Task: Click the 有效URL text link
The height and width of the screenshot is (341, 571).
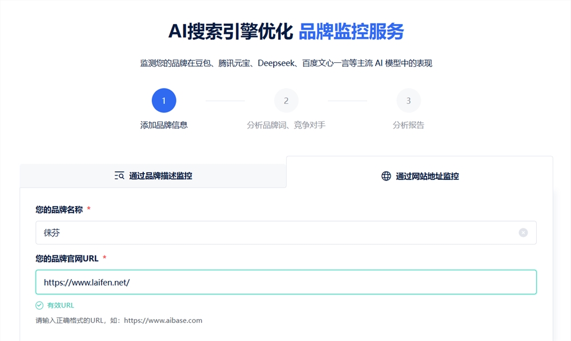Action: coord(61,305)
